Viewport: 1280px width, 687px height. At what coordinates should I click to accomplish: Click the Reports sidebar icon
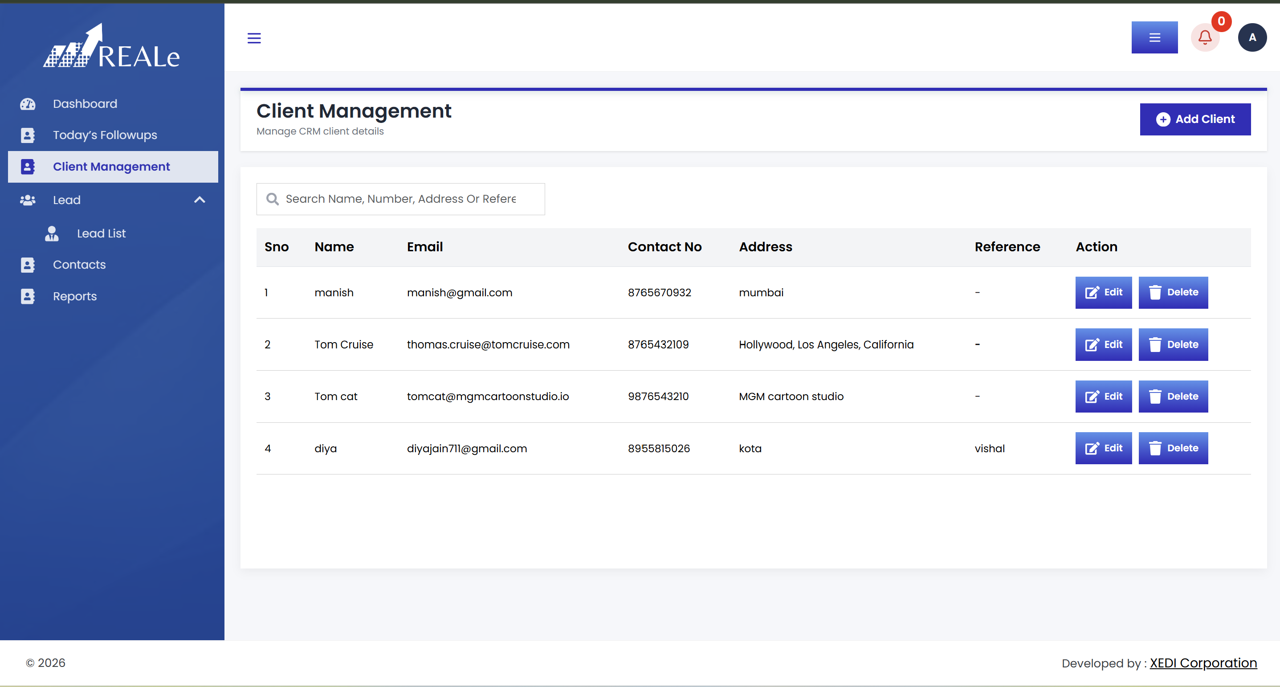tap(28, 296)
